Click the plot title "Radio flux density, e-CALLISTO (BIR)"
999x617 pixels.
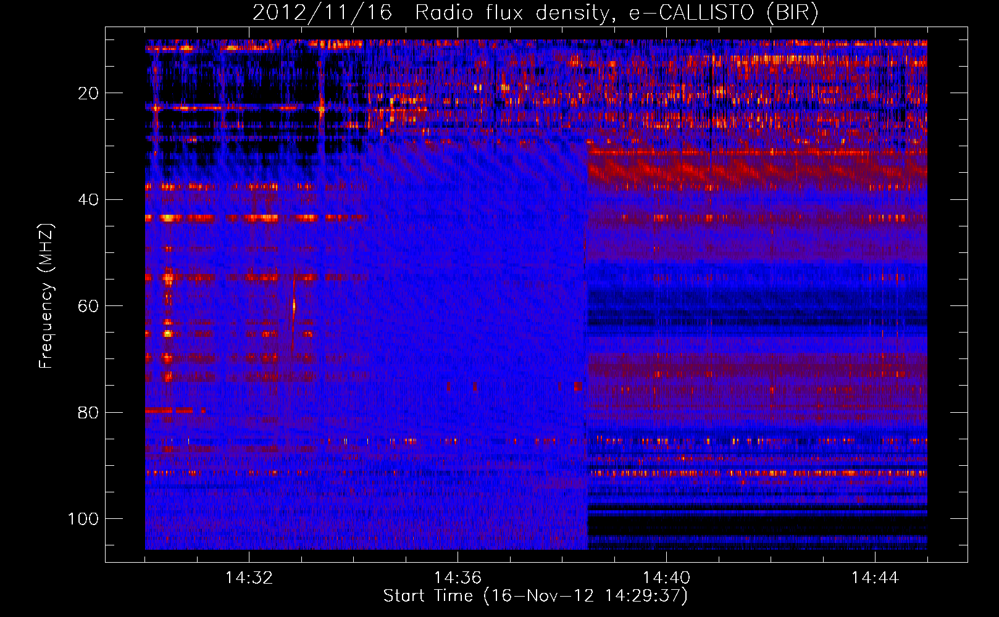616,13
